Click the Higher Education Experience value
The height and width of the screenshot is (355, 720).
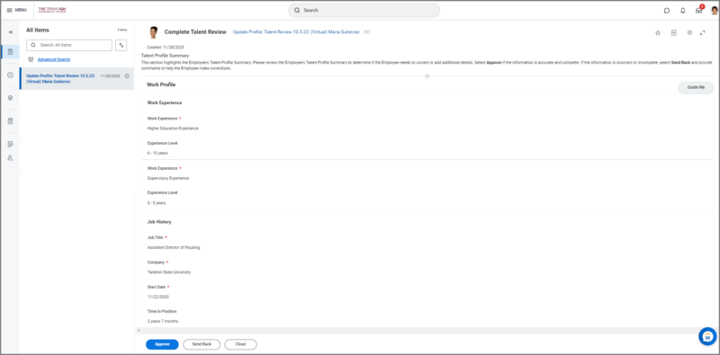point(173,129)
